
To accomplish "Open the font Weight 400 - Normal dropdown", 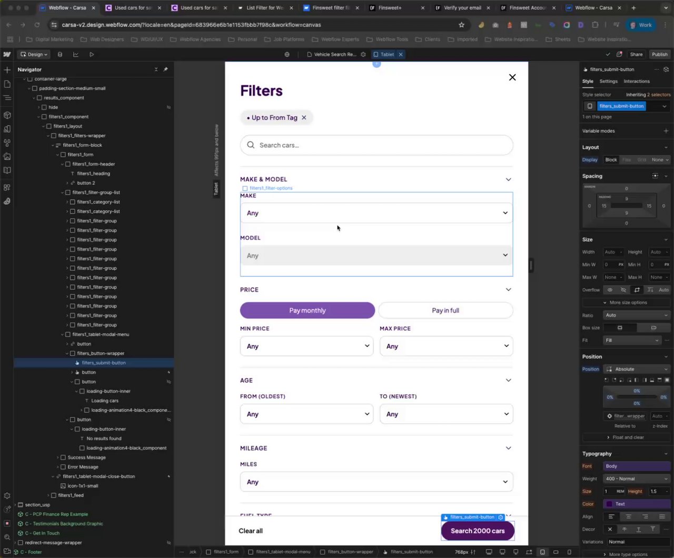I will (x=637, y=479).
